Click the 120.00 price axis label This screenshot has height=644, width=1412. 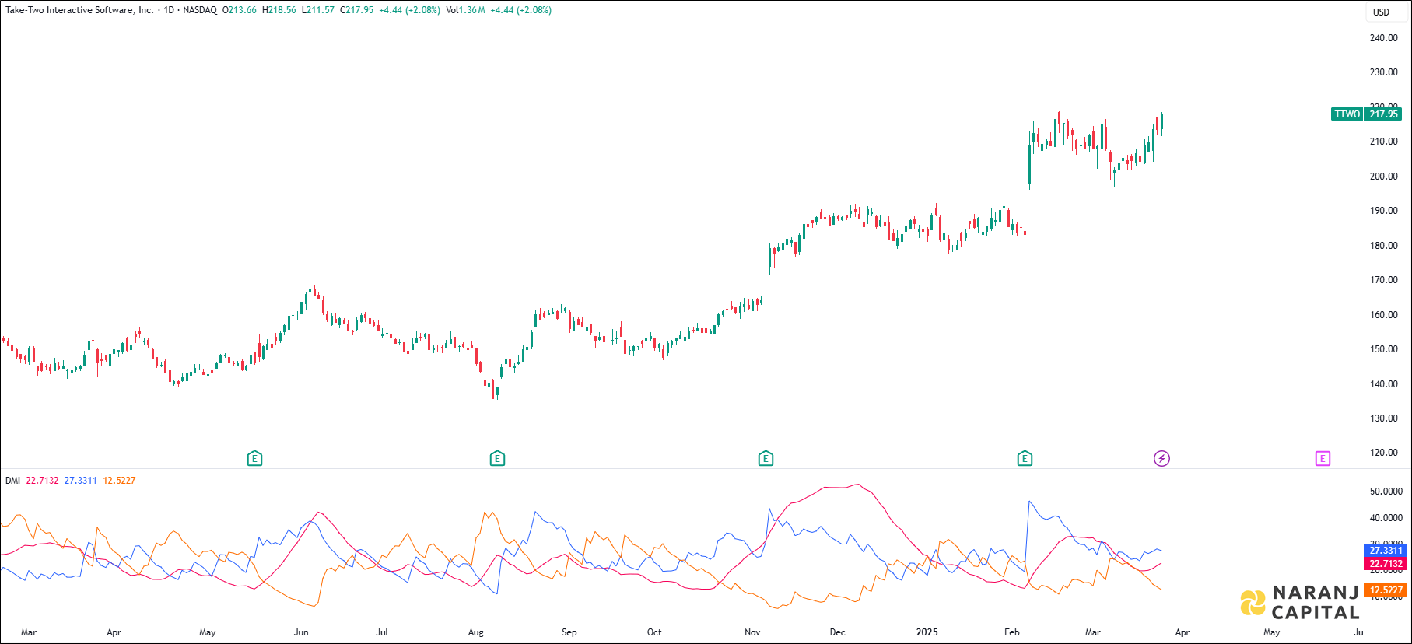[1383, 453]
